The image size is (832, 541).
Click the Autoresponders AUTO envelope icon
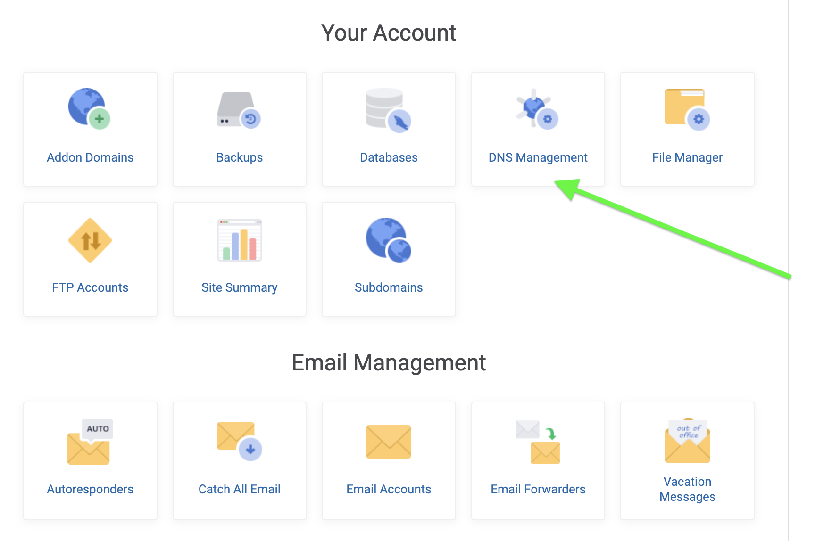pyautogui.click(x=90, y=442)
